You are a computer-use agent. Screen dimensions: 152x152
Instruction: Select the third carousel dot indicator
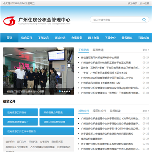coord(65,91)
